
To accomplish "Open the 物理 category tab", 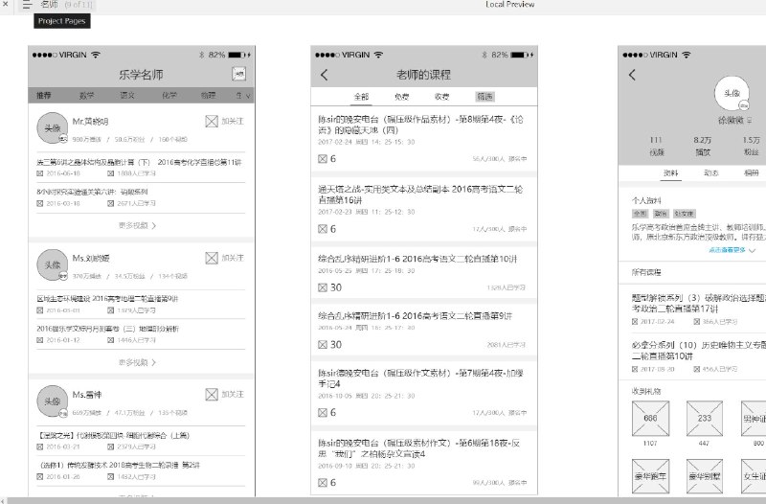I will pos(208,95).
